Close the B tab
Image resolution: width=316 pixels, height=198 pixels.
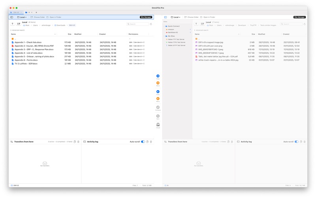32,13
